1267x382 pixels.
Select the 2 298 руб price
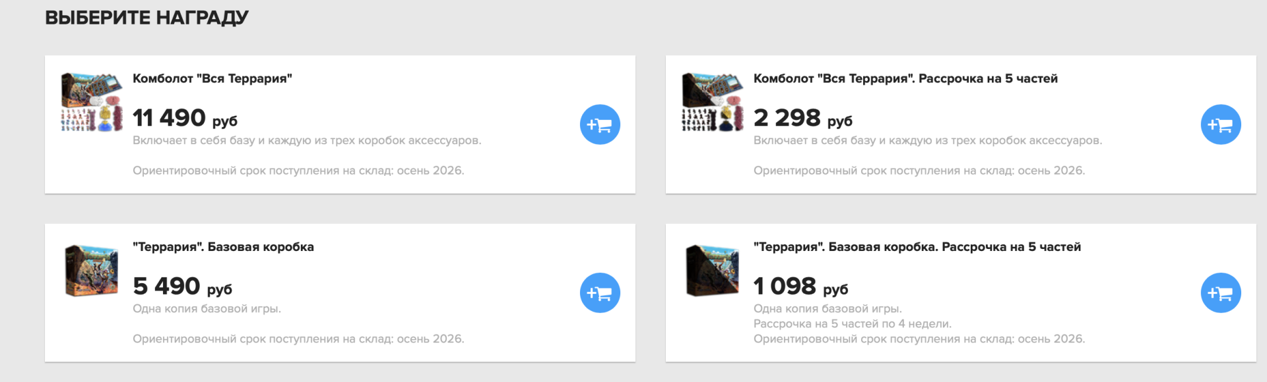coord(803,118)
